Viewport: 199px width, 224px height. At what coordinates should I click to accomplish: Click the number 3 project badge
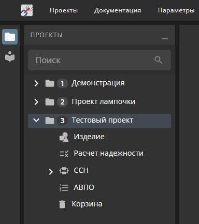point(62,121)
